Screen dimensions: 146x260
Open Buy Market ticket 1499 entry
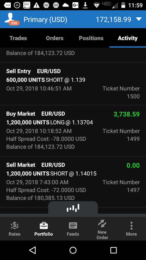(73, 131)
